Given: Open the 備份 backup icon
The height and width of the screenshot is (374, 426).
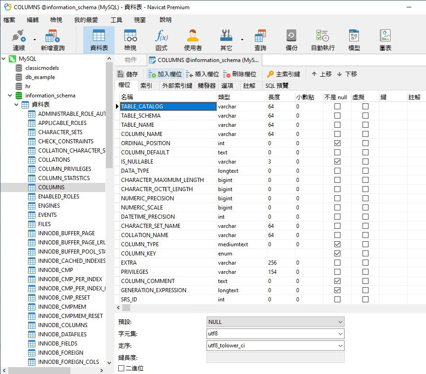Looking at the screenshot, I should tap(293, 39).
